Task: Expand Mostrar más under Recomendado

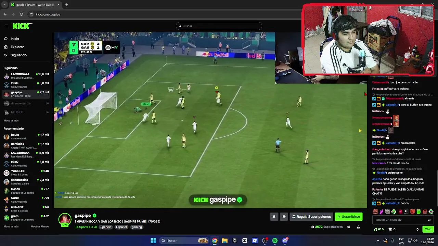Action: (x=11, y=227)
